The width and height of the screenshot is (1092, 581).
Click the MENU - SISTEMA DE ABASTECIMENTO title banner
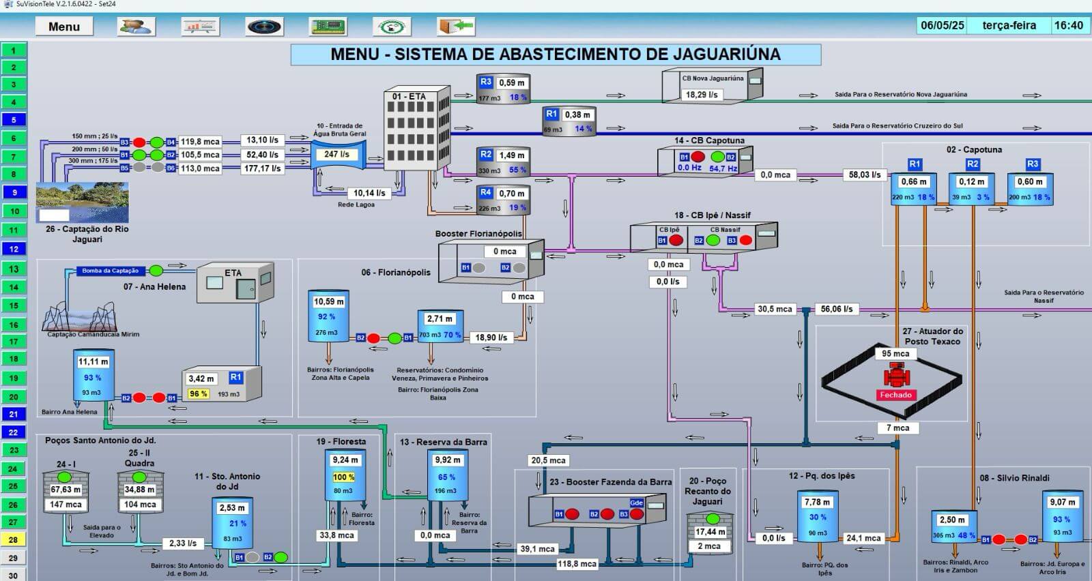pos(556,55)
